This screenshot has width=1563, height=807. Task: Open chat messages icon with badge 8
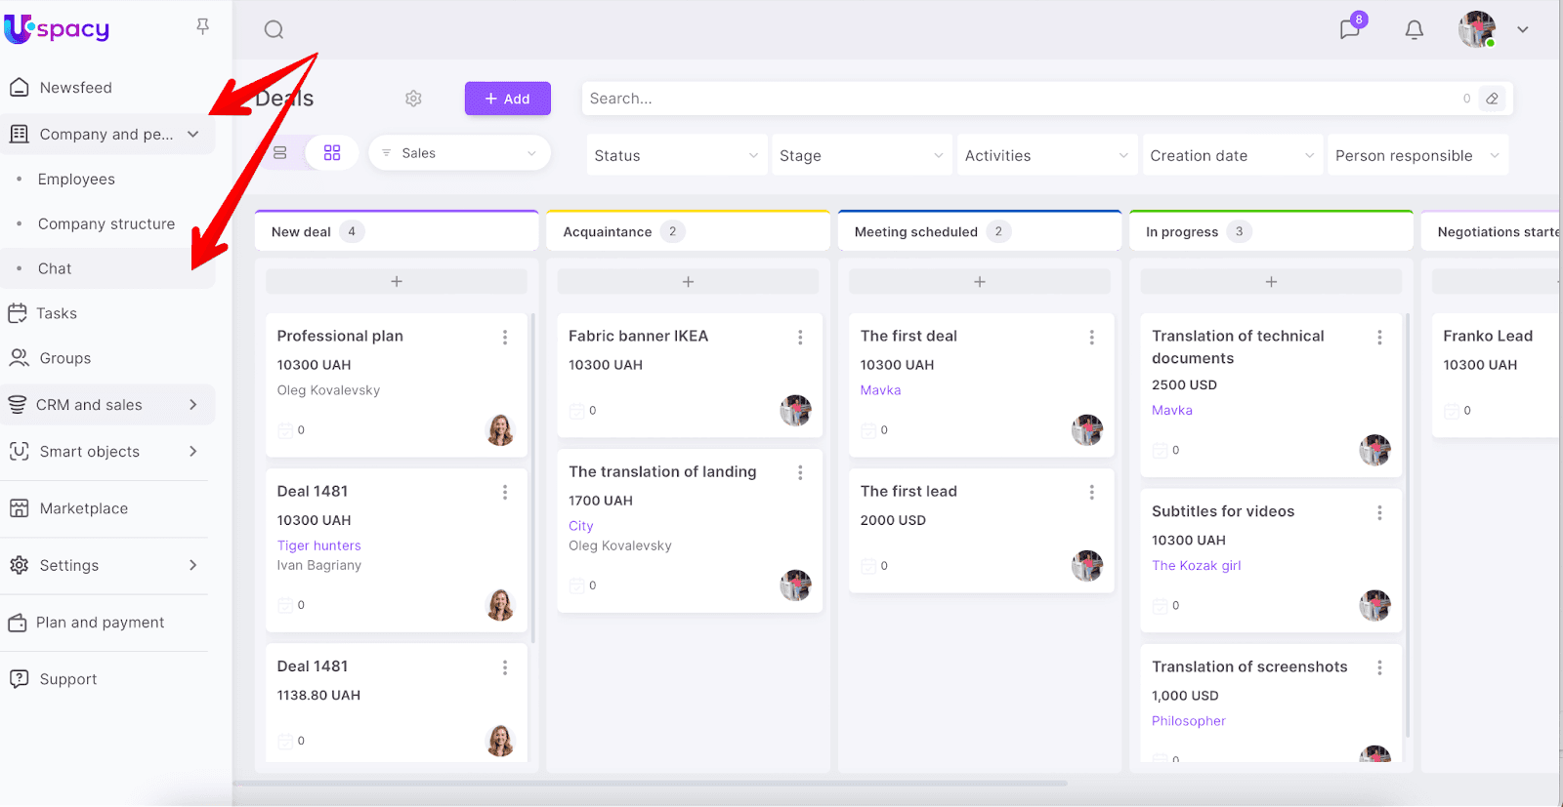[1350, 29]
